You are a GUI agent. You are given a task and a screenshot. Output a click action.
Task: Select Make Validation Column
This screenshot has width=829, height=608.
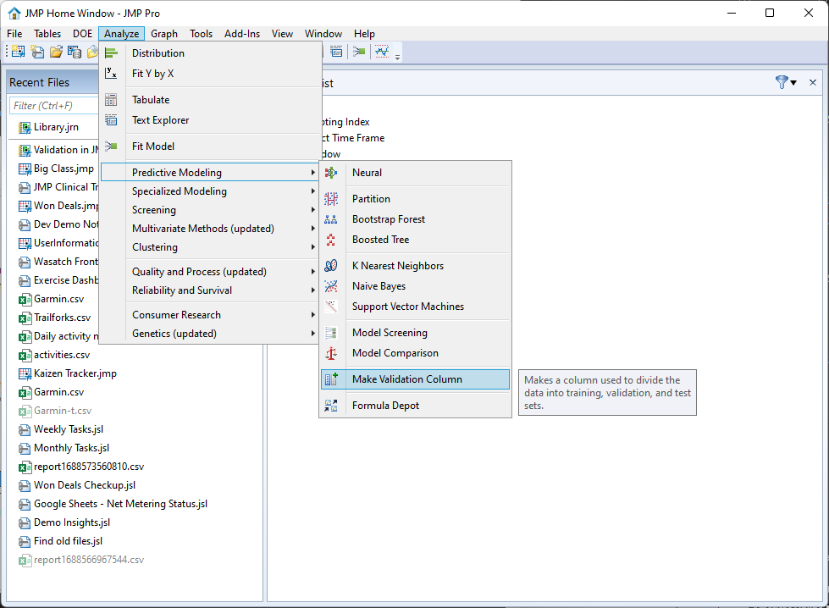pos(415,379)
